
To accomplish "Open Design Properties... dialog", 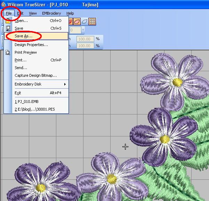I will [36, 45].
